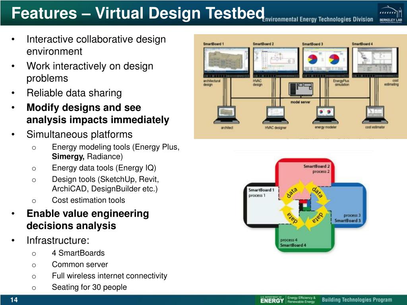
Task: Click 'Interactive collaborative design environment' bullet
Action: tap(96, 45)
